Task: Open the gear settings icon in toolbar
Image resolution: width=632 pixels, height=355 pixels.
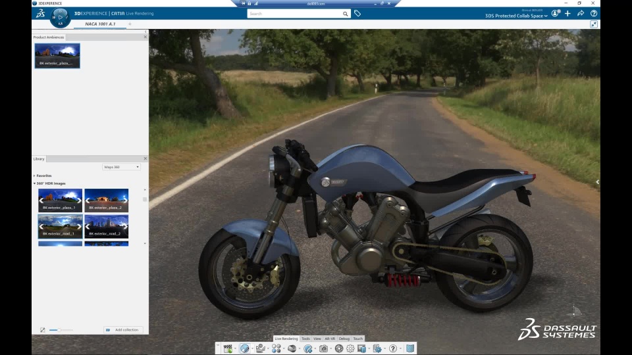Action: click(x=350, y=348)
